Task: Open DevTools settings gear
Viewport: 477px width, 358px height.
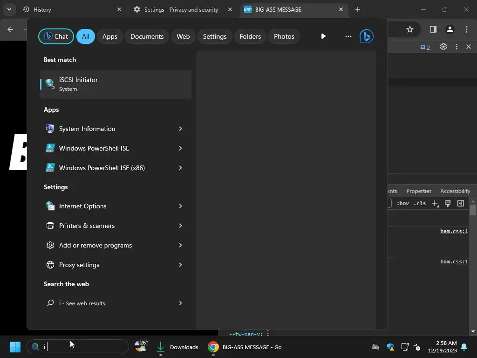Action: click(443, 47)
